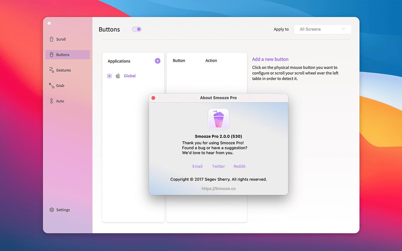This screenshot has width=402, height=251.
Task: Click the Apply to label
Action: pos(281,29)
